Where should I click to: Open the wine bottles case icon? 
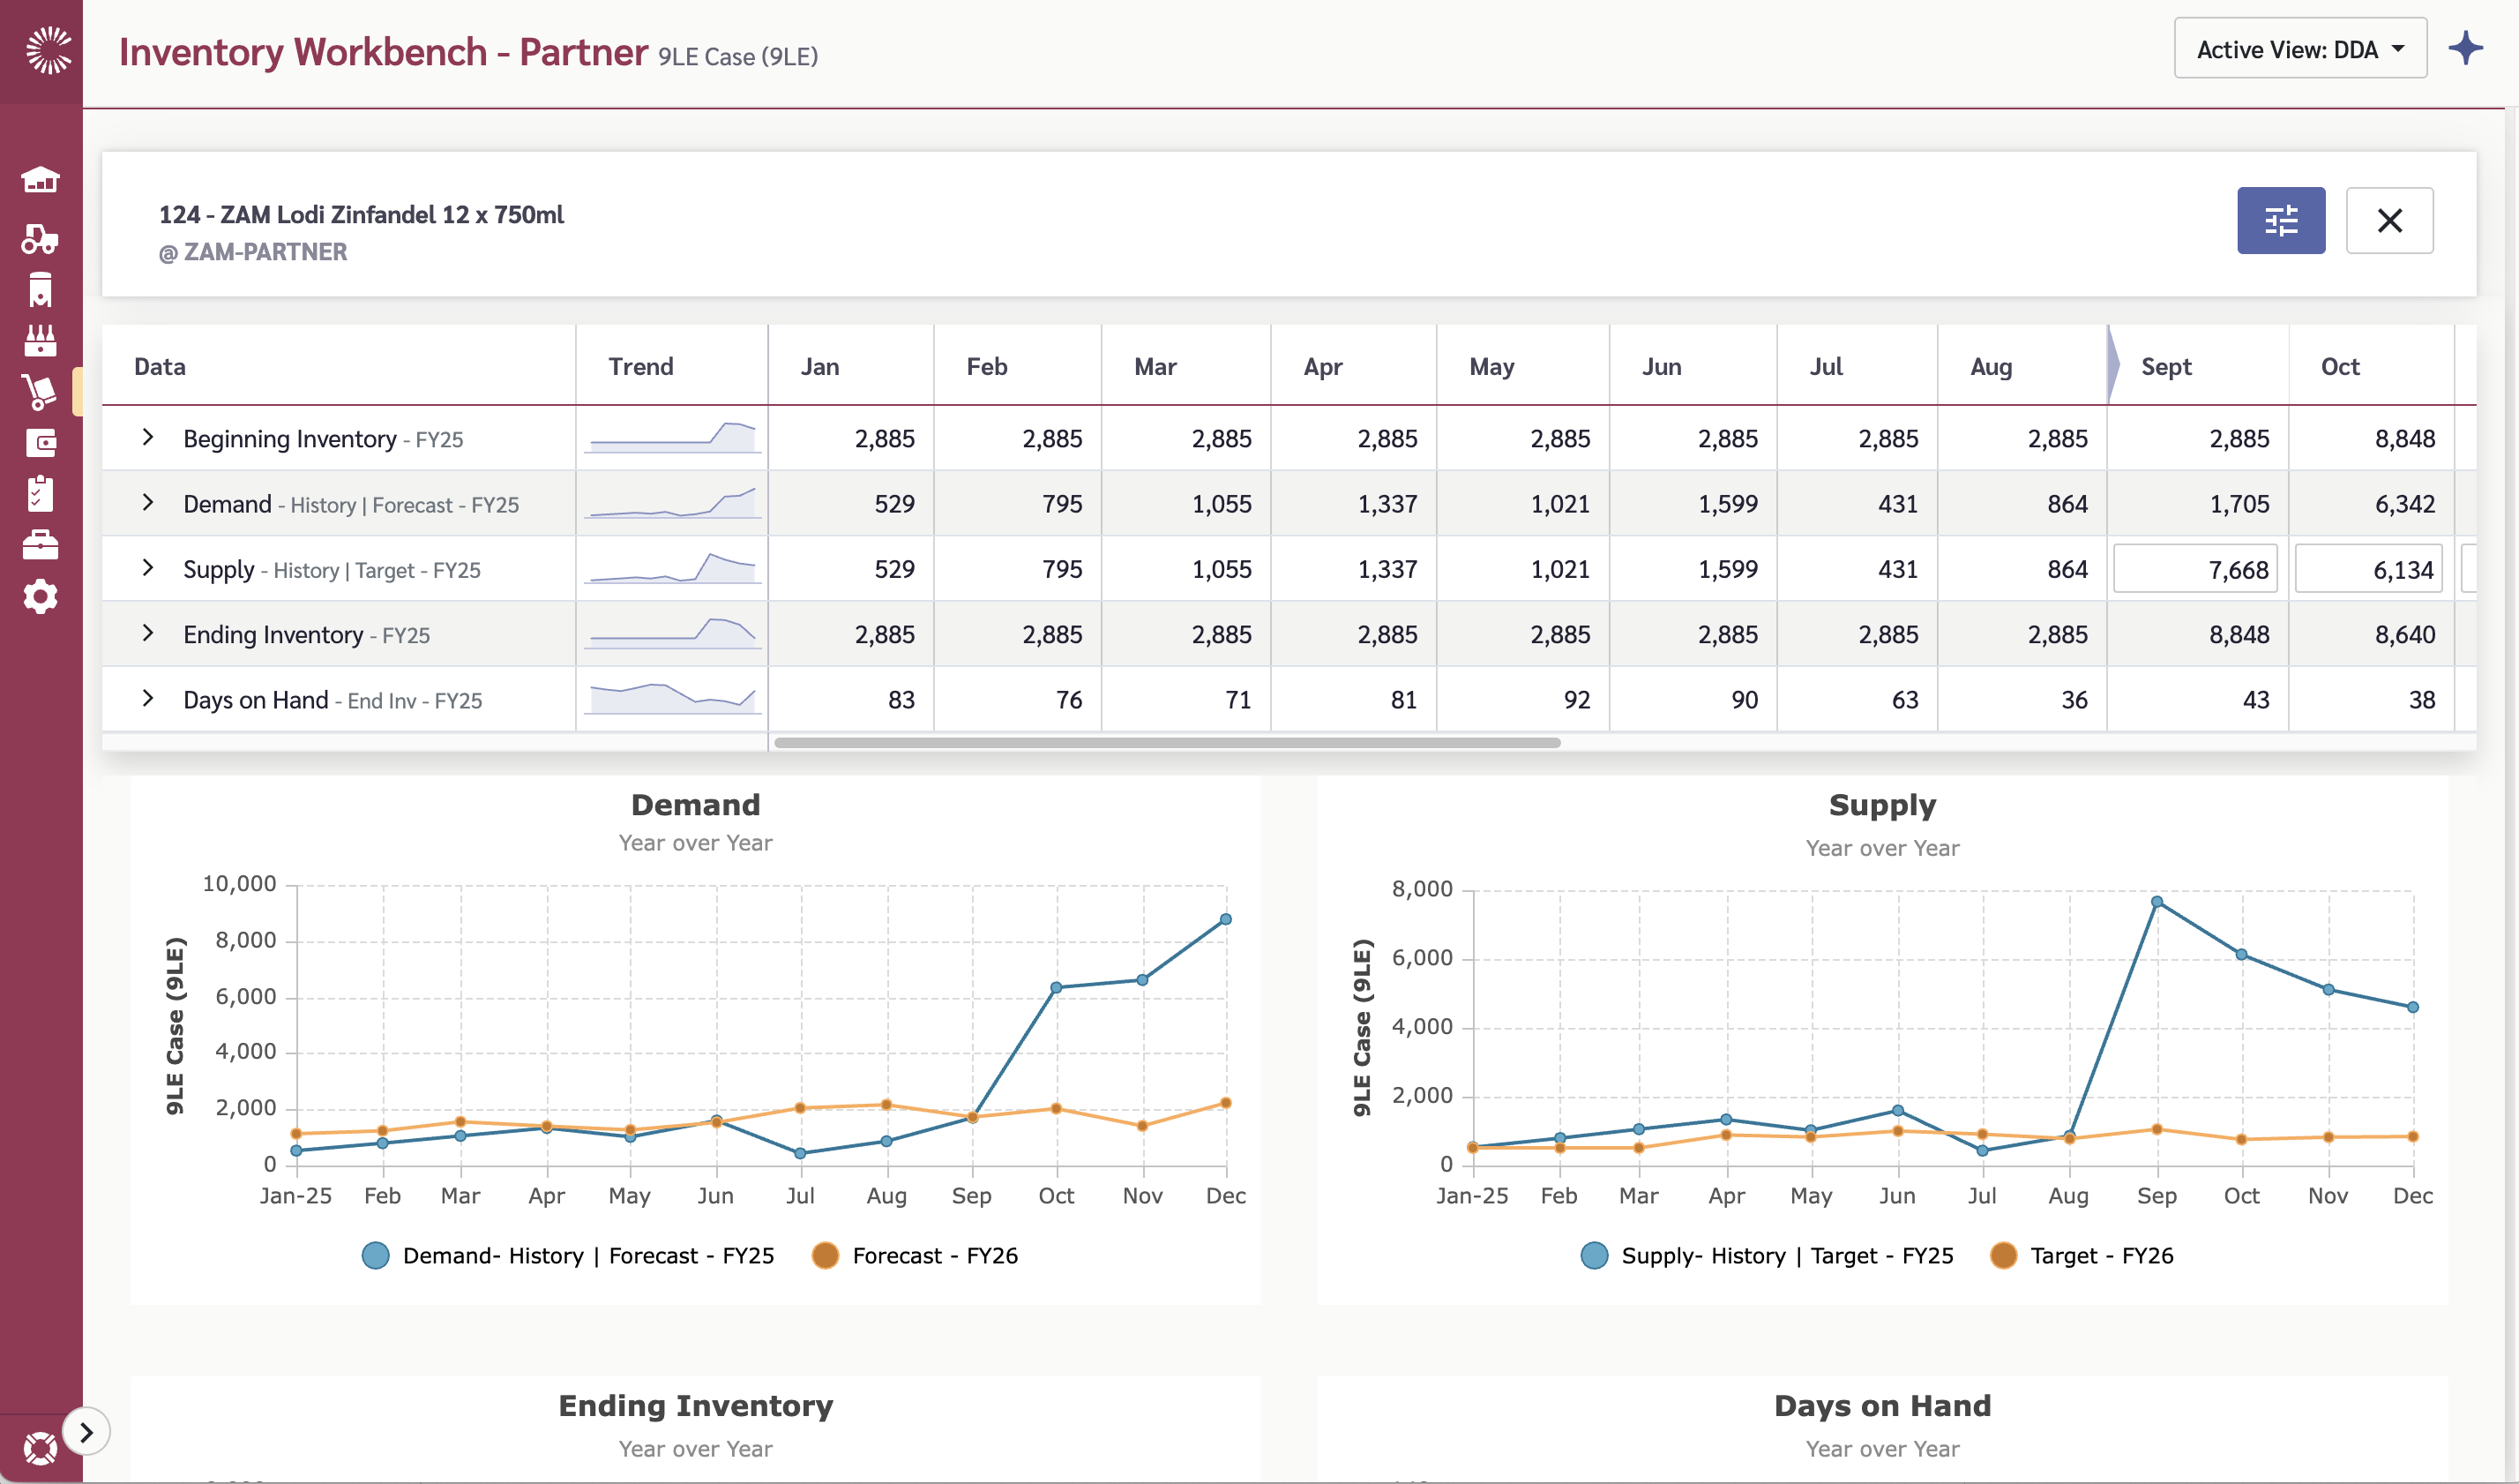pos(40,340)
